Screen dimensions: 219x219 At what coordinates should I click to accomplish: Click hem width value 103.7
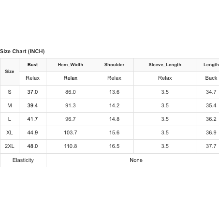(x=71, y=132)
